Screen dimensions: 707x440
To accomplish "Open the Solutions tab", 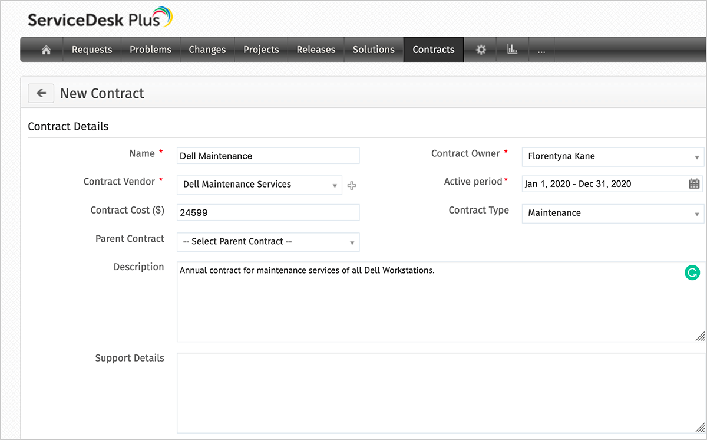I will (374, 50).
